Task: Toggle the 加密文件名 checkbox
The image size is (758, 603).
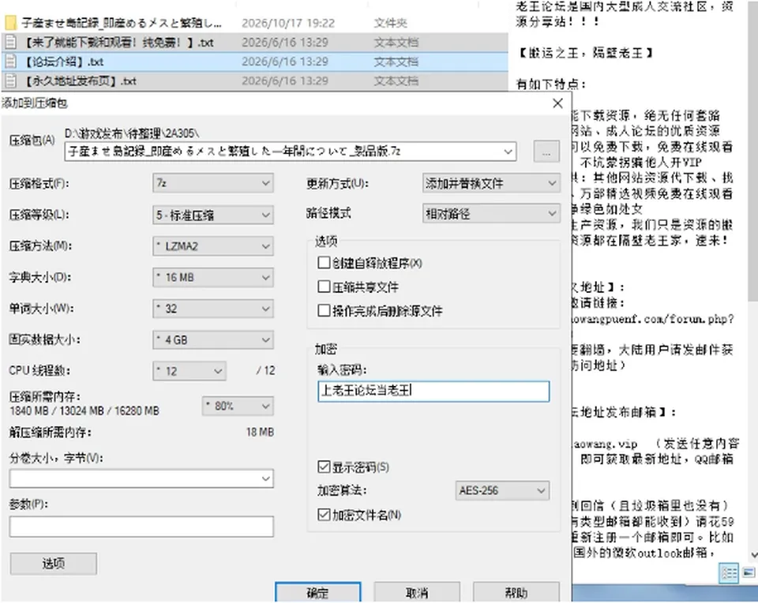Action: point(324,515)
